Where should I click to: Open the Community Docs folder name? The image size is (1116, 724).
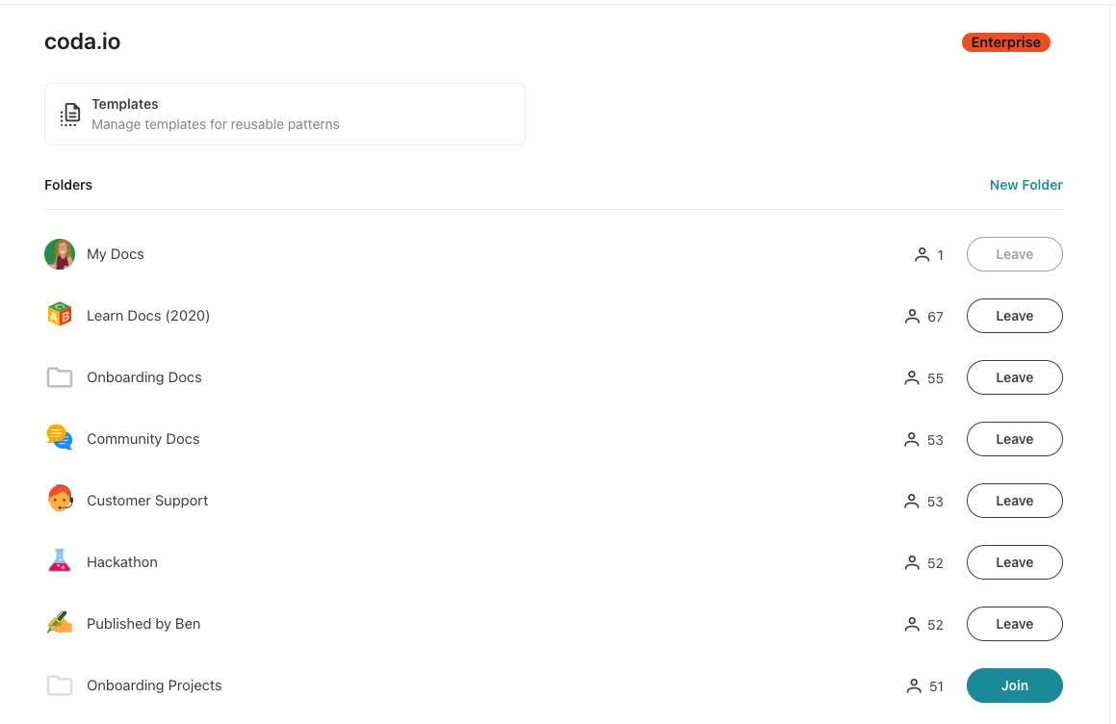(x=143, y=439)
